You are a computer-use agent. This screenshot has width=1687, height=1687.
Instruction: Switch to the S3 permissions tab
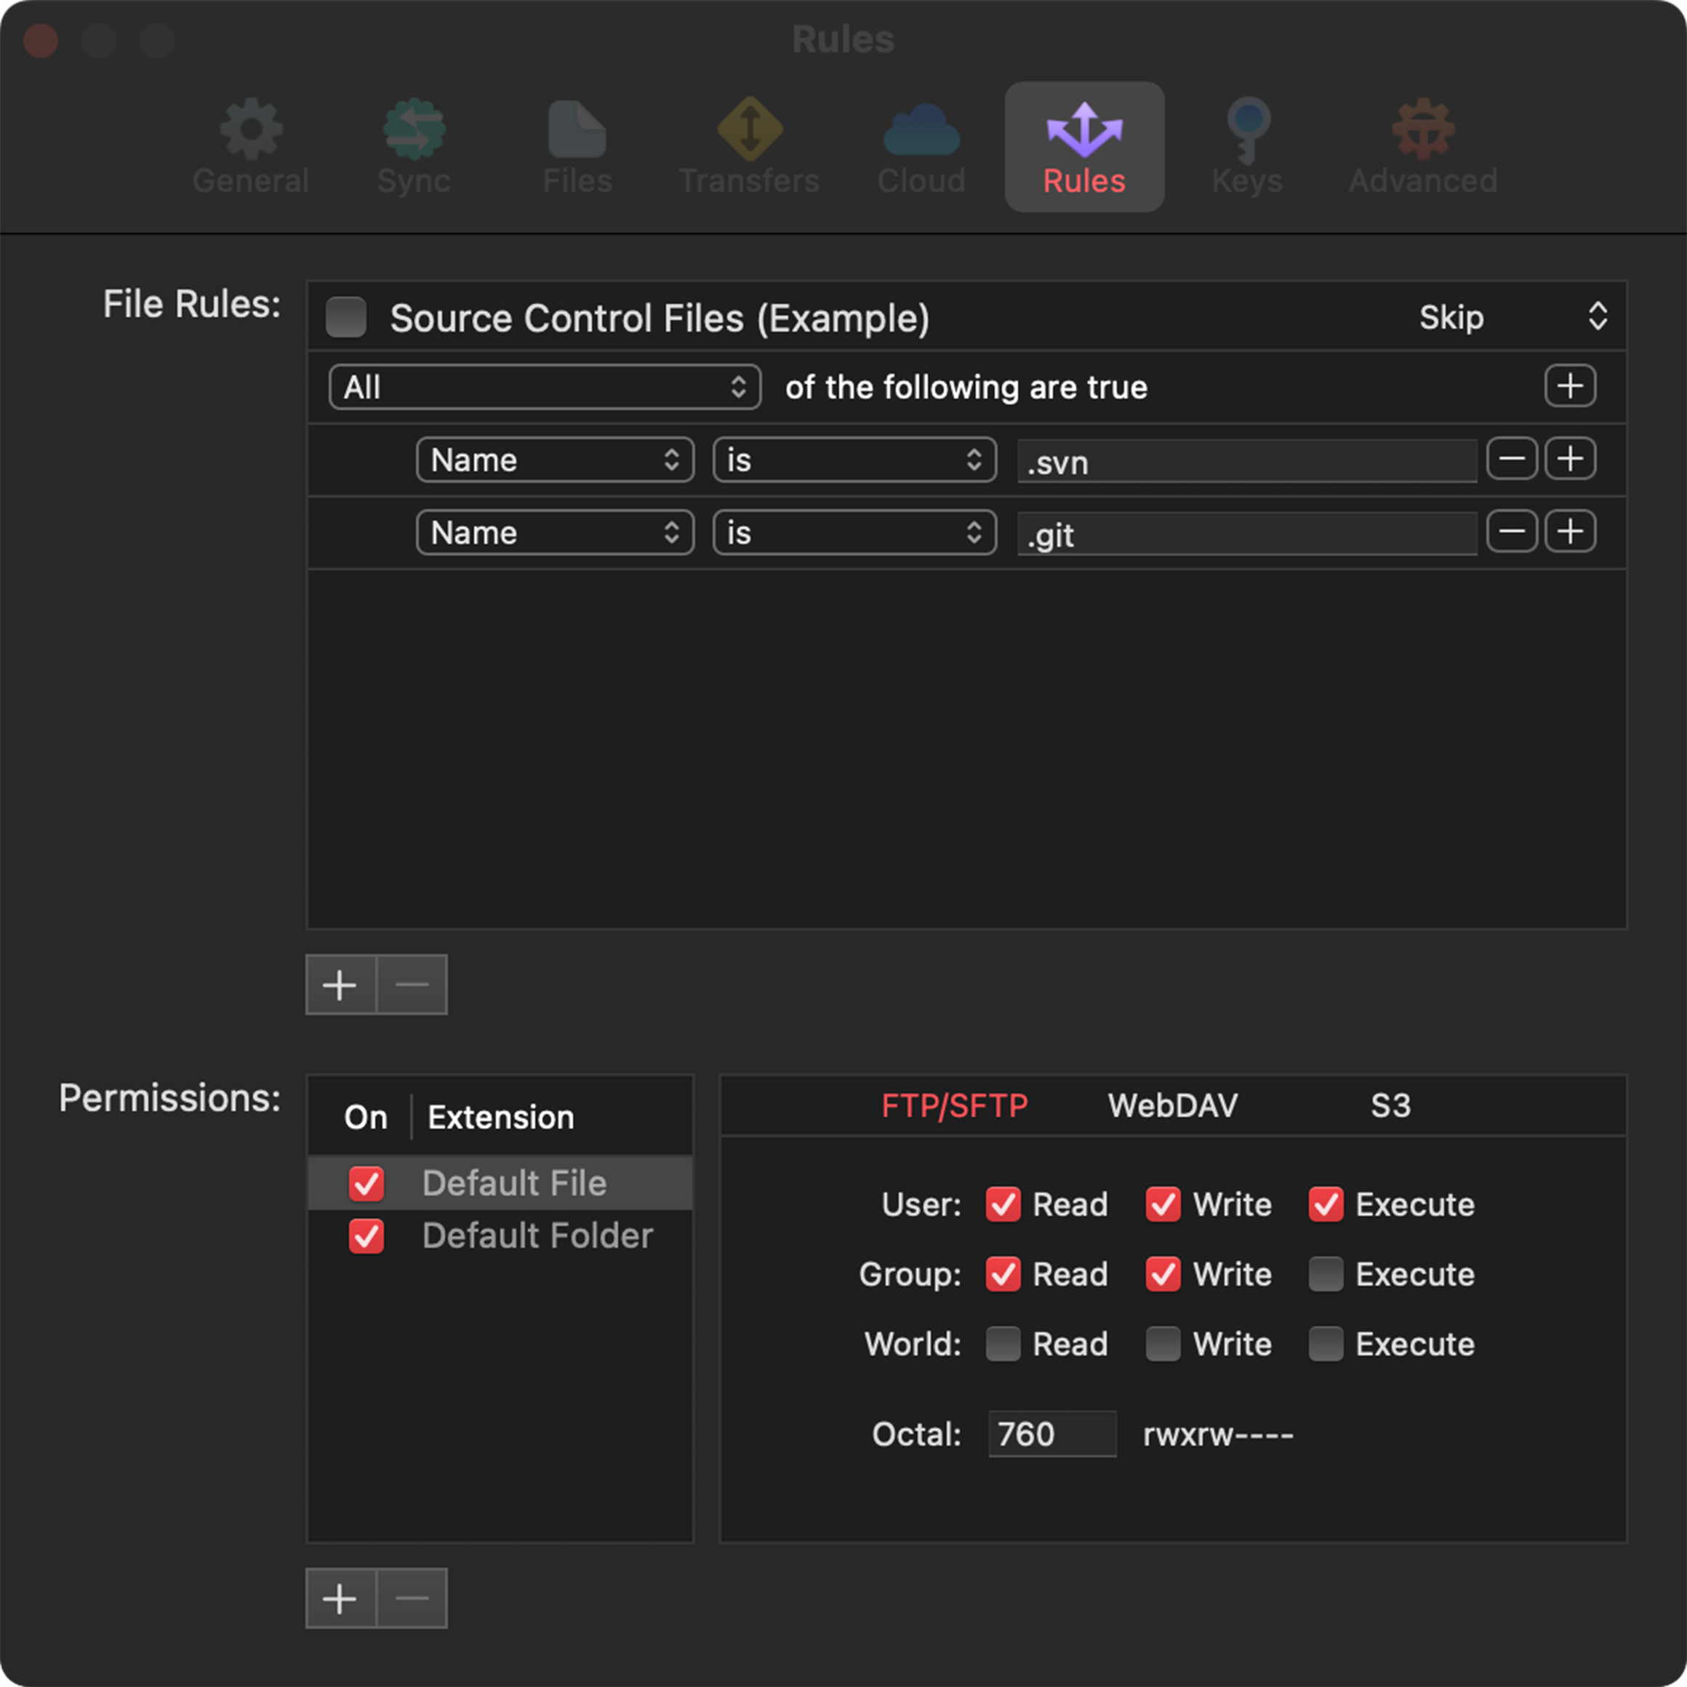click(x=1391, y=1105)
